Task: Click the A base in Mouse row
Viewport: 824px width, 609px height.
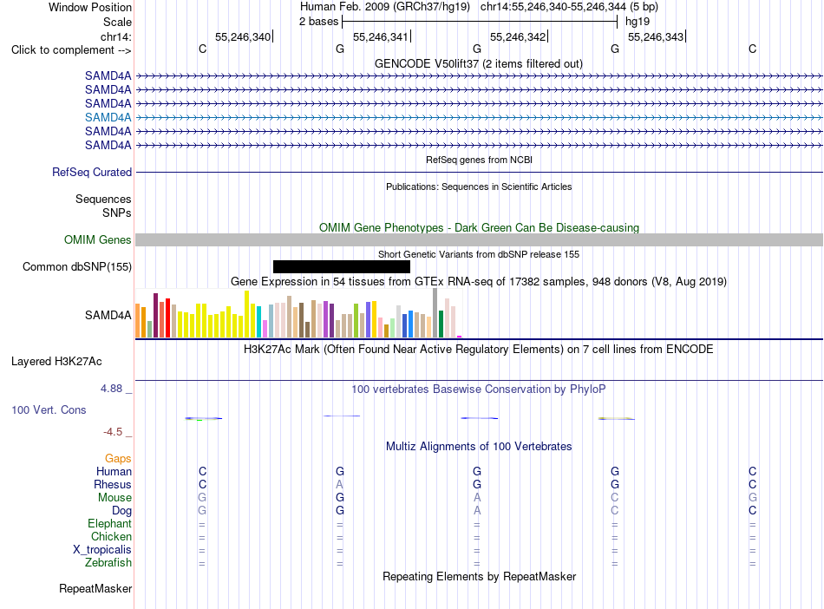Action: click(477, 498)
